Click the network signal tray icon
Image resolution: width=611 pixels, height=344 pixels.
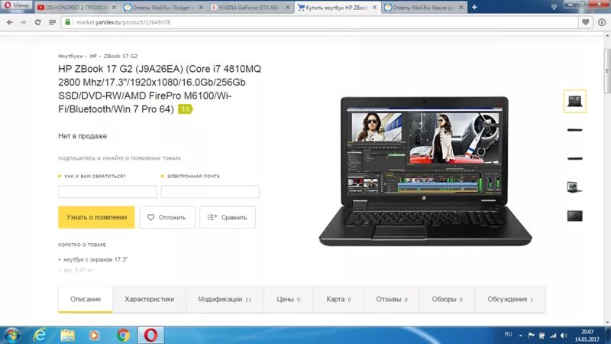pyautogui.click(x=553, y=336)
